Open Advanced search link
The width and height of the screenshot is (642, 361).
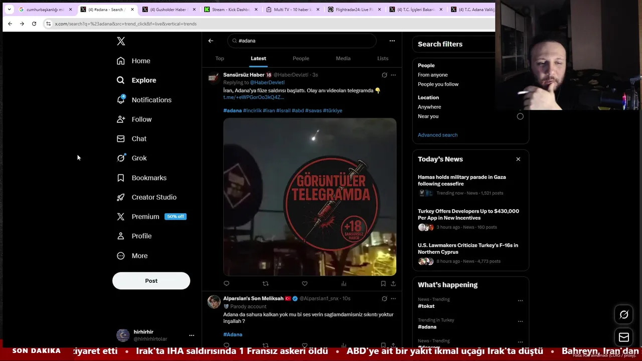tap(437, 135)
